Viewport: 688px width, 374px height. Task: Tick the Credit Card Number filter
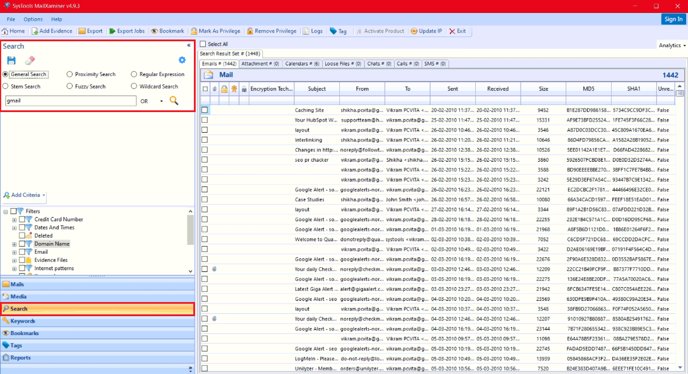[x=22, y=219]
